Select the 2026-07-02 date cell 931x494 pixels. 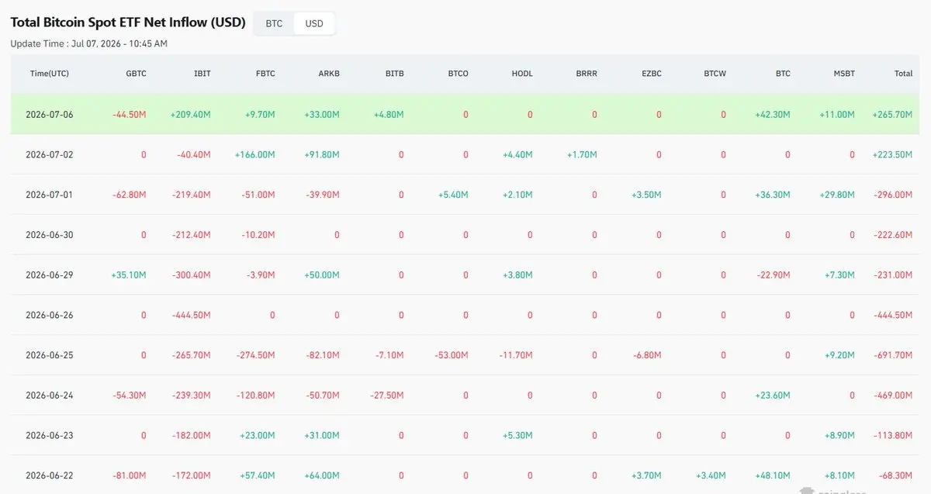[x=50, y=154]
